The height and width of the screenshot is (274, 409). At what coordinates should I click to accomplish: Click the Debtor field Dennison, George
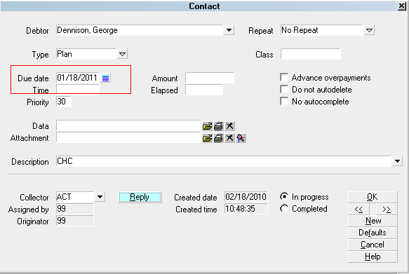140,30
